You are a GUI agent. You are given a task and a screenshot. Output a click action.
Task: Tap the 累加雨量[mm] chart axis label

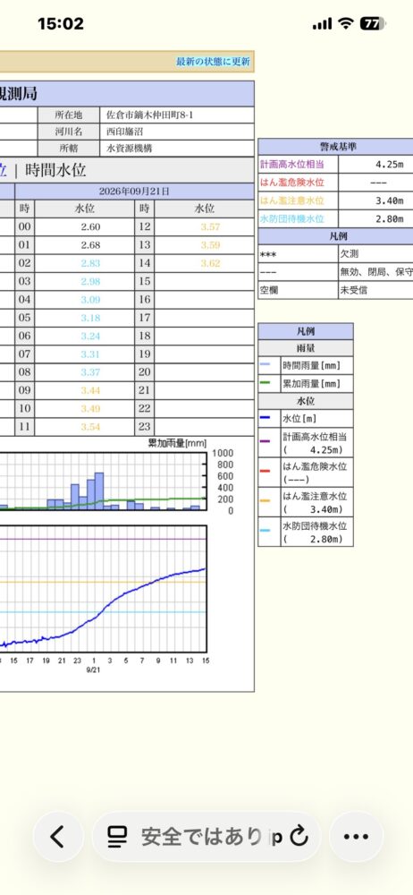pyautogui.click(x=177, y=444)
